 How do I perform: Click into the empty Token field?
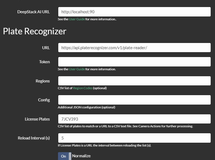point(134,62)
